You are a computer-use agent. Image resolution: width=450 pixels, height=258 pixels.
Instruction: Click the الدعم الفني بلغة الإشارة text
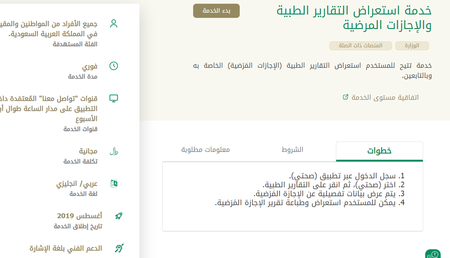pos(66,248)
